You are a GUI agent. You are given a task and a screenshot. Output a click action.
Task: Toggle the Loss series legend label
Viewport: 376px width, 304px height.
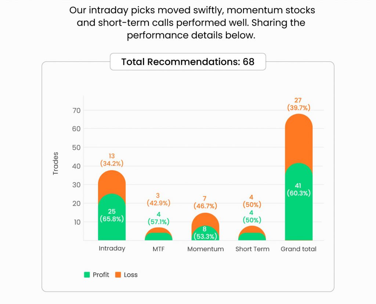(130, 275)
